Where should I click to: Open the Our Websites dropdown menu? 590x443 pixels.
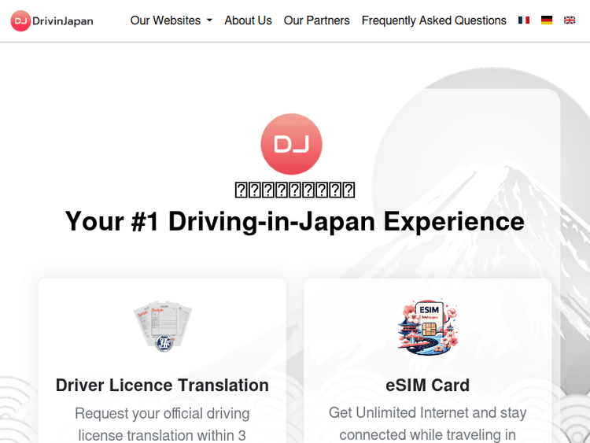[x=171, y=20]
